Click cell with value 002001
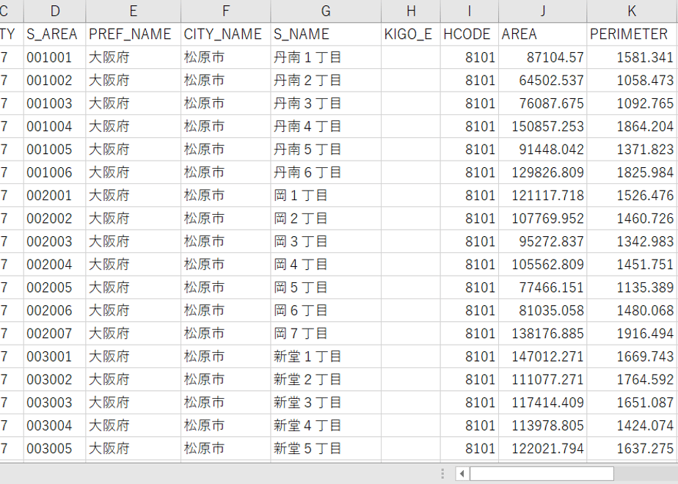The image size is (678, 484). (x=55, y=195)
